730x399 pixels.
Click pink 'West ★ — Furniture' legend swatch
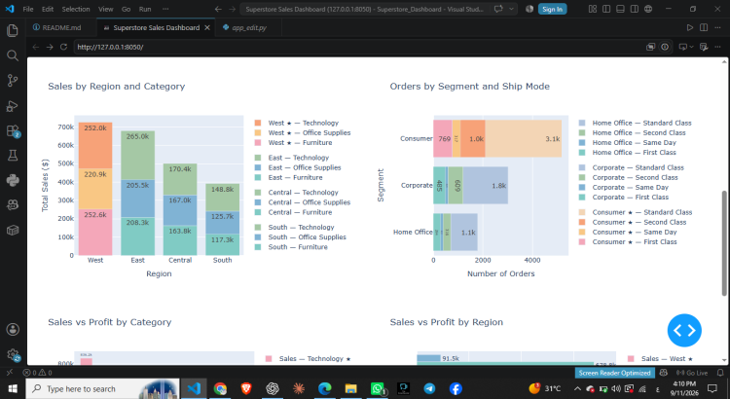(258, 142)
